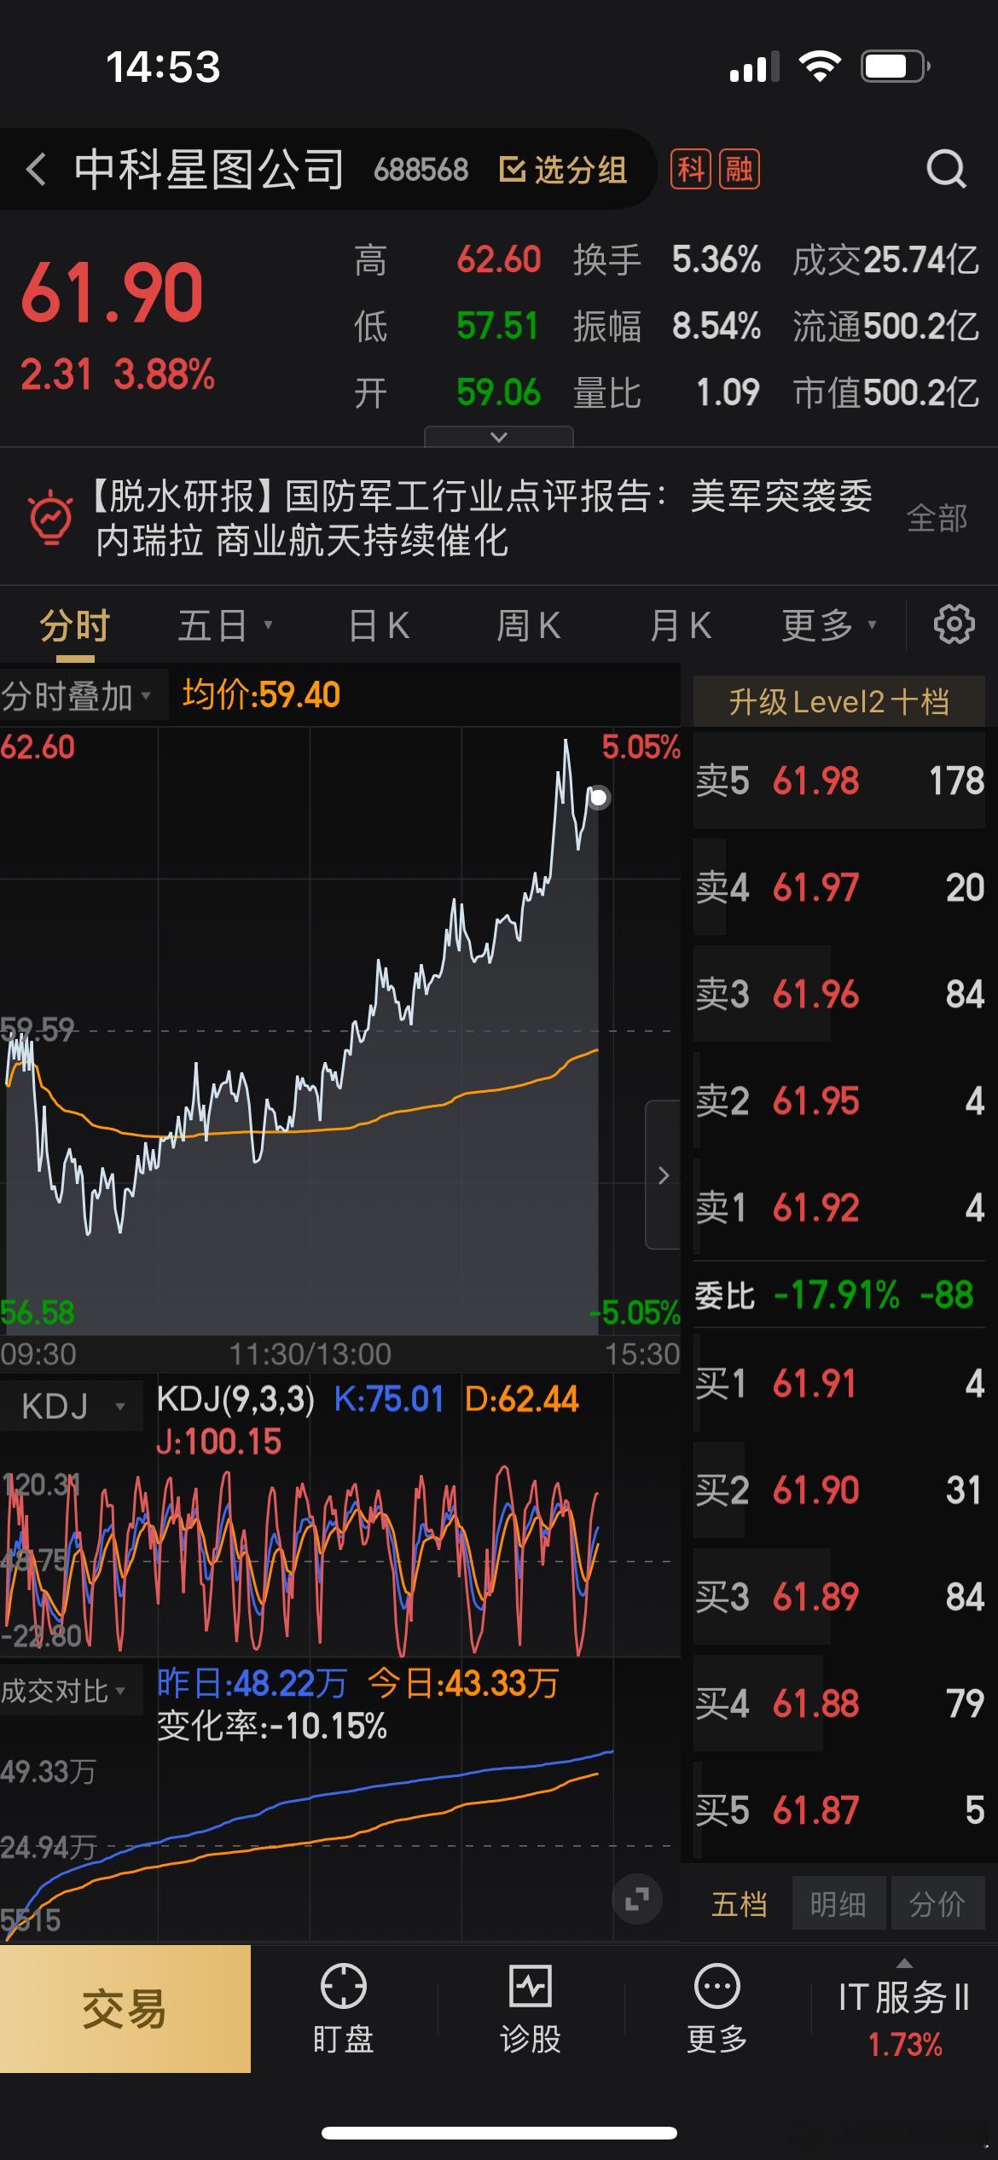Tap the 融 badge icon
Screen dimensions: 998x2160
(x=740, y=169)
